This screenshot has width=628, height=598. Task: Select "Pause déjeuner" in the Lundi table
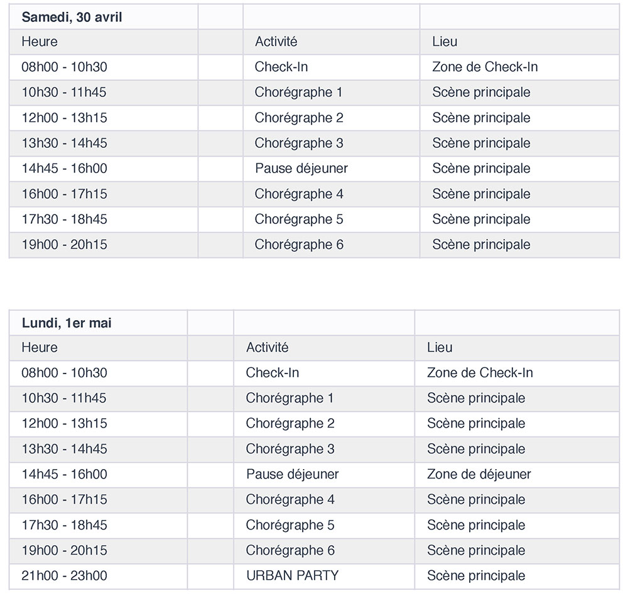coord(292,474)
